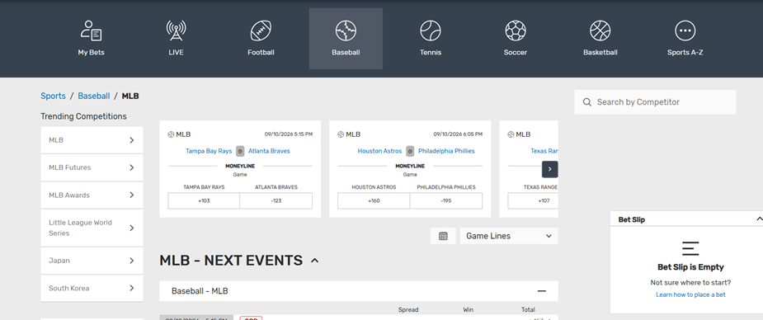This screenshot has height=320, width=763.
Task: Open Houston Astros team link
Action: pos(379,151)
